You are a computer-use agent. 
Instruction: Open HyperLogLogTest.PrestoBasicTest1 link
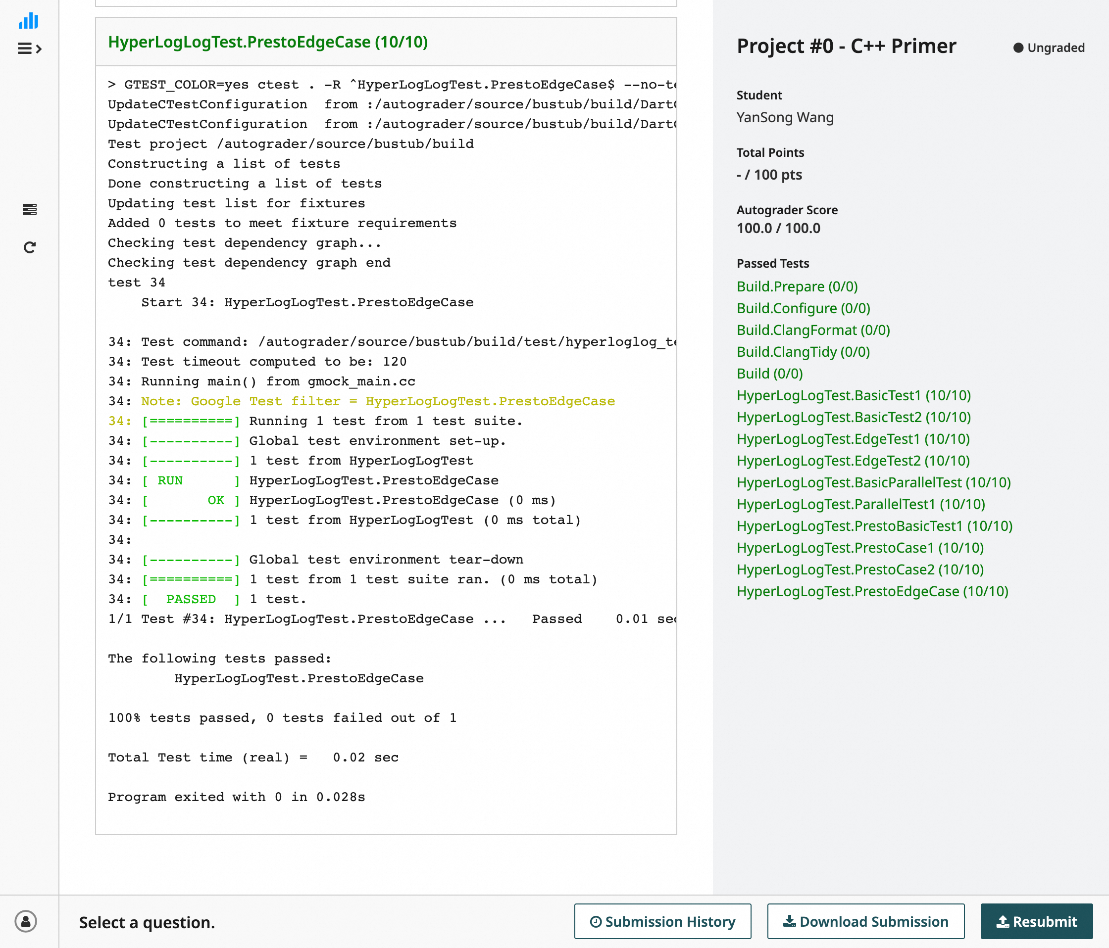coord(874,526)
